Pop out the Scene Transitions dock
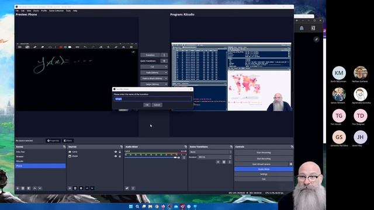374x210 pixels. pos(231,147)
